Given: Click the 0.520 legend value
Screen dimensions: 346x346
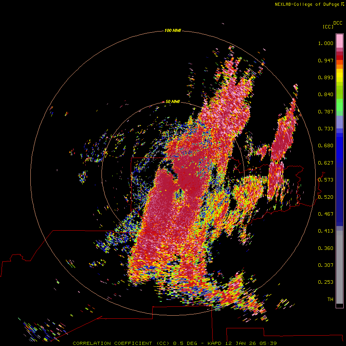Looking at the screenshot, I should point(326,197).
